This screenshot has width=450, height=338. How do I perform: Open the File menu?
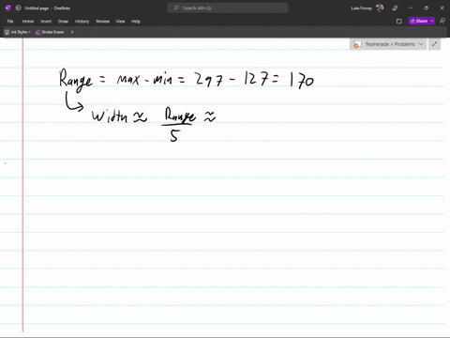(x=10, y=22)
